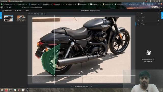Open the GitHub icon in the top bar
Screen dimensions: 163x92
pos(160,11)
